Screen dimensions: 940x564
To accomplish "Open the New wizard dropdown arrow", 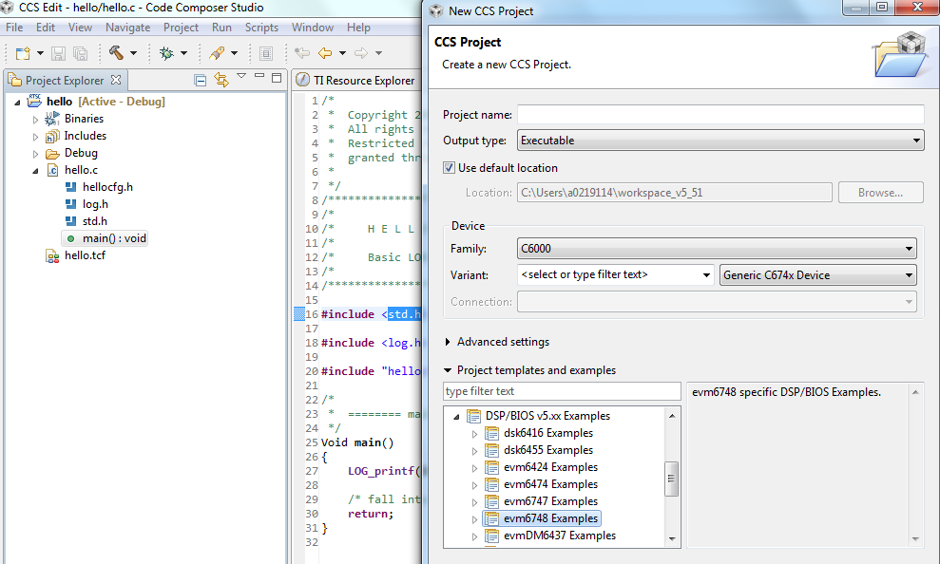I will click(40, 53).
